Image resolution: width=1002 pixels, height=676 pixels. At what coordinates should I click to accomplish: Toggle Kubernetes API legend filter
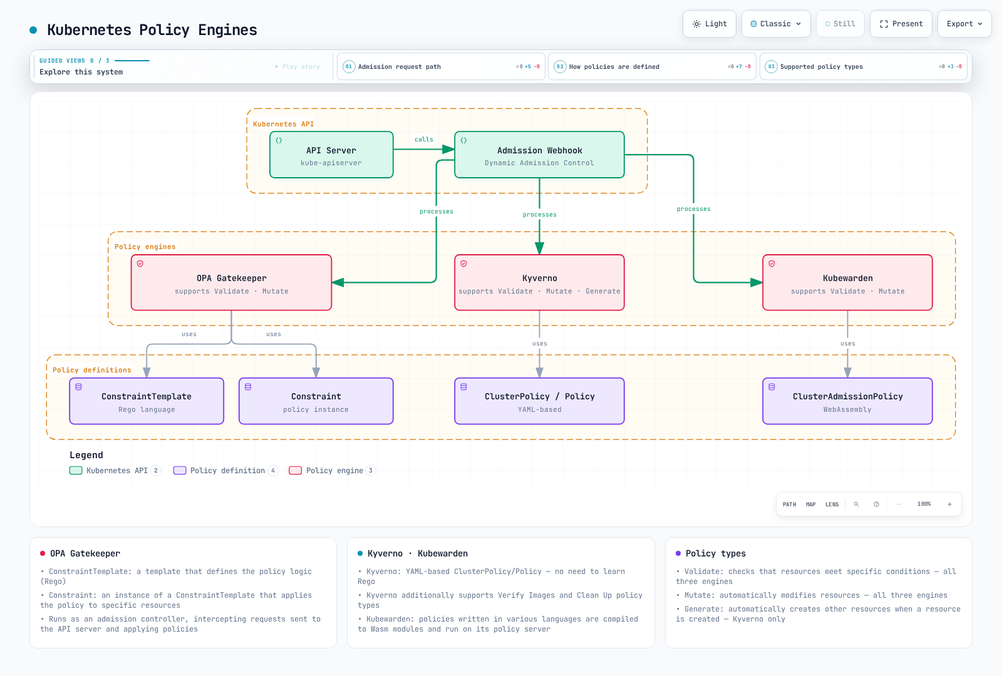tap(115, 471)
